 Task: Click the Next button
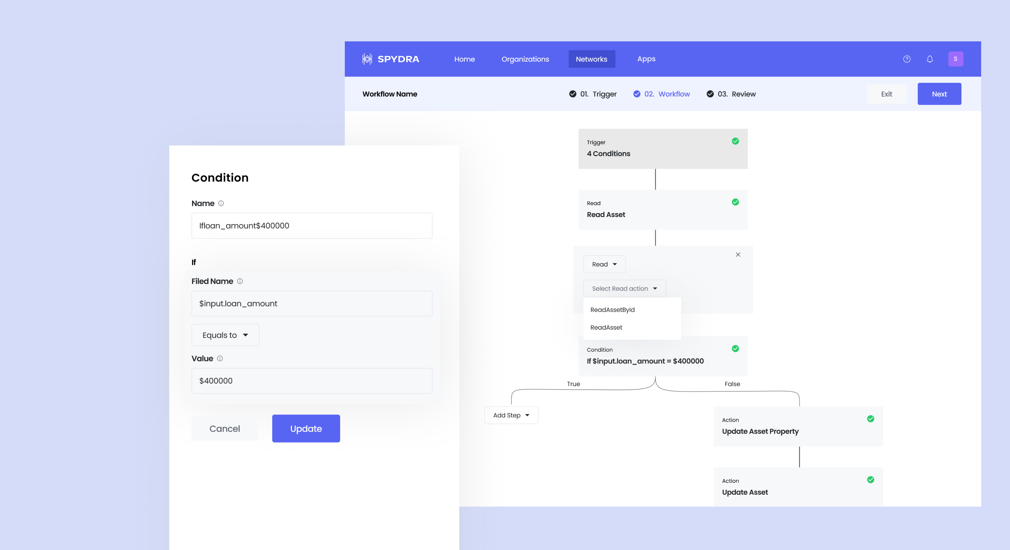939,94
